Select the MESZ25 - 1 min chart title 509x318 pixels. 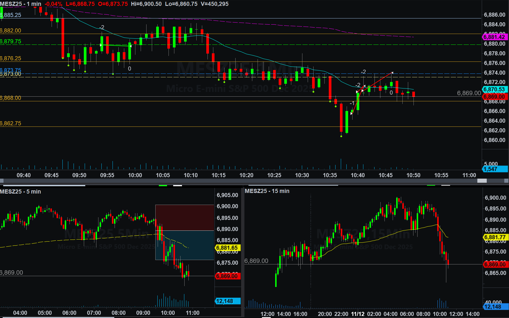tap(21, 4)
